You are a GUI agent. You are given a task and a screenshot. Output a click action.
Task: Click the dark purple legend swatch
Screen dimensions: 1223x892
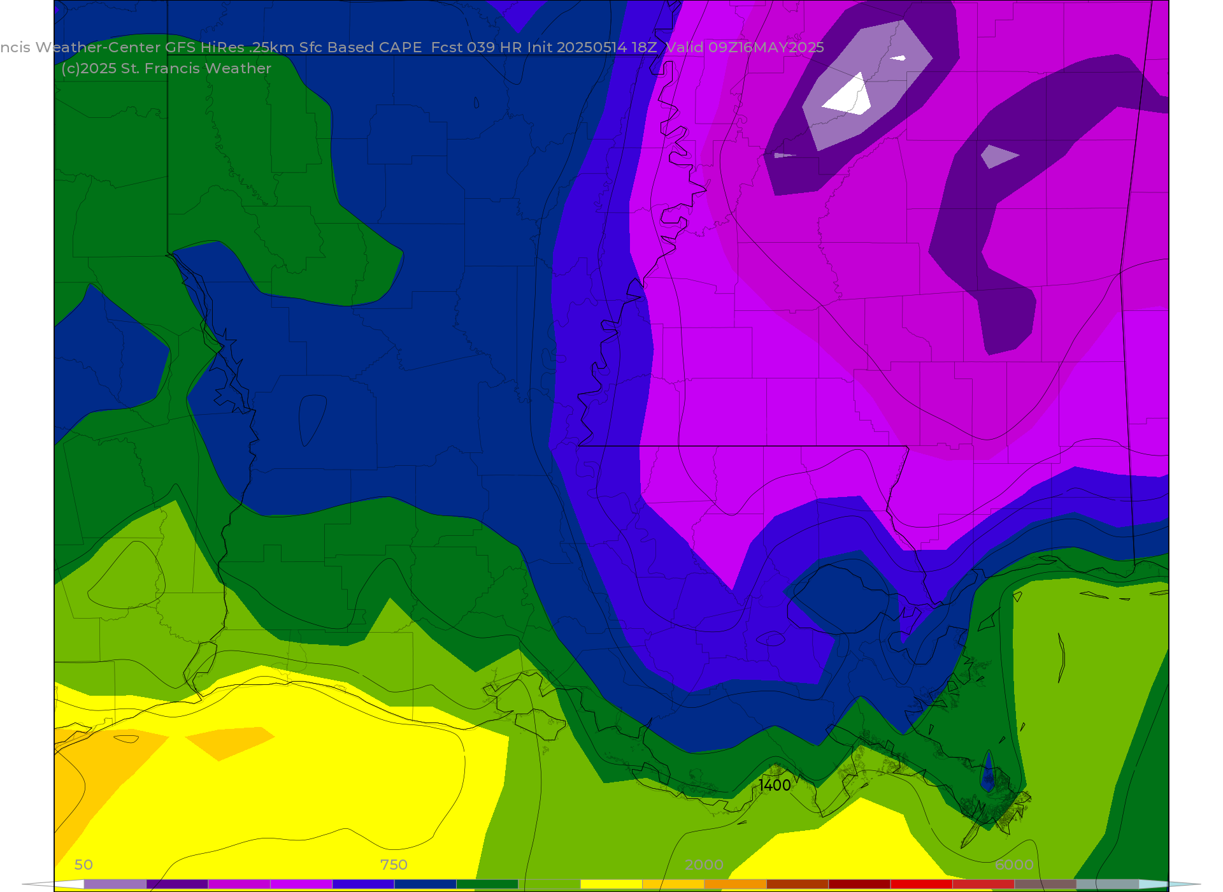coord(177,884)
